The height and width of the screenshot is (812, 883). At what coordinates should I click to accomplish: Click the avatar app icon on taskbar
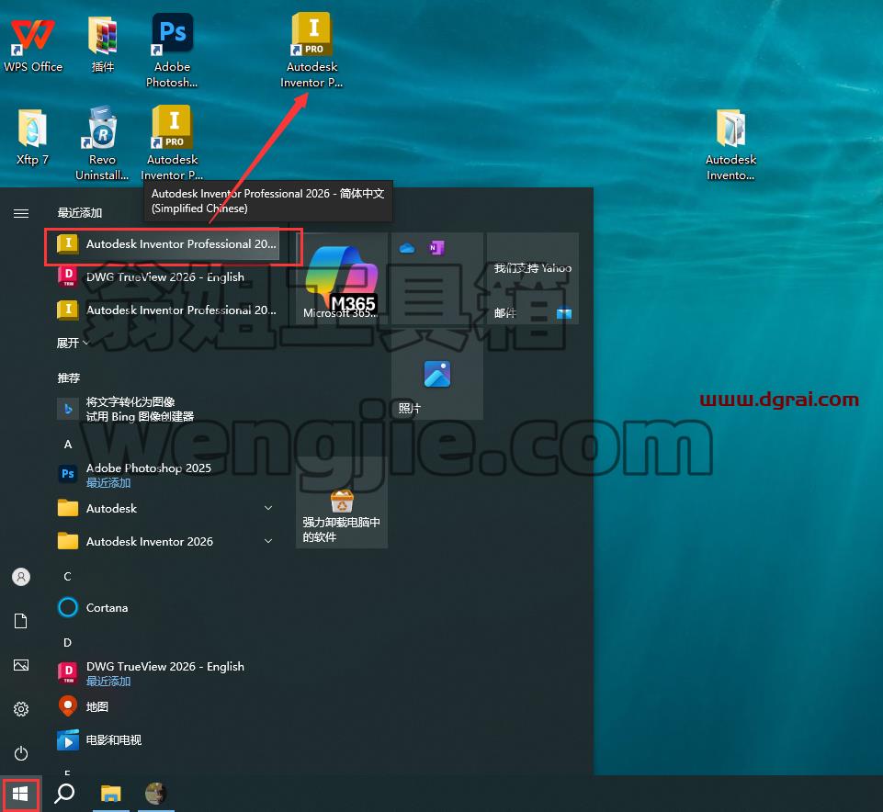coord(156,794)
